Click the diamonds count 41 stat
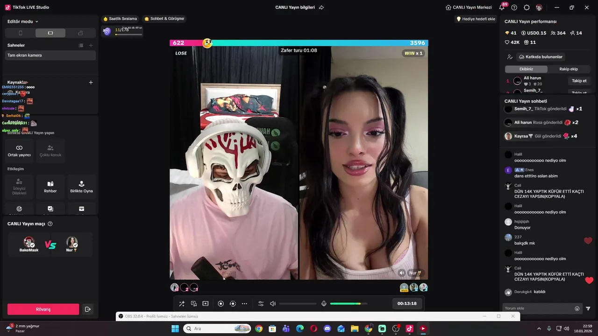 click(x=511, y=33)
